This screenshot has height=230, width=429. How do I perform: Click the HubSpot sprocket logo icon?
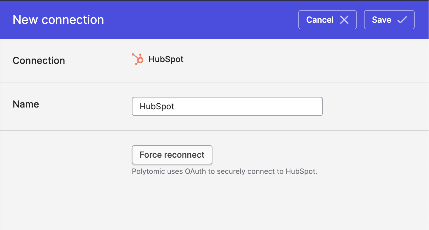pos(138,59)
